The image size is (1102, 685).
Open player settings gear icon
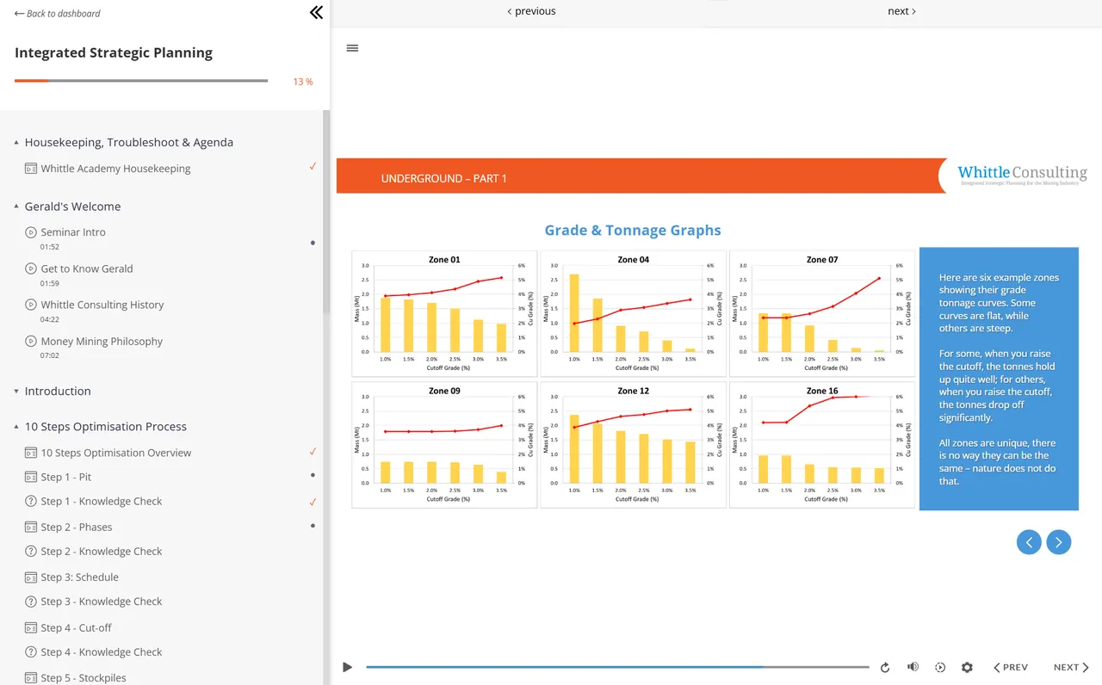[967, 667]
